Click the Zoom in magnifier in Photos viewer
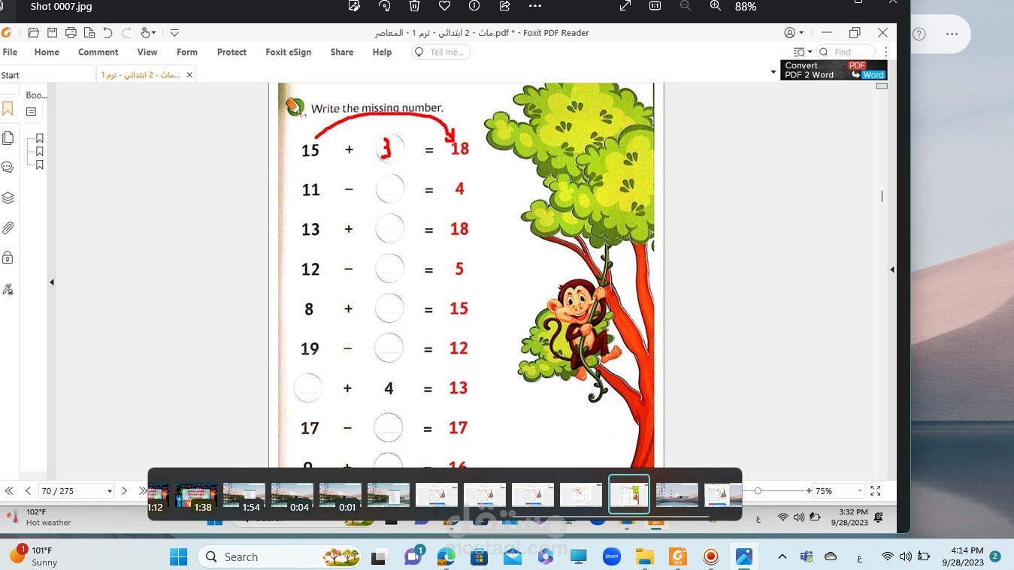 pos(715,6)
